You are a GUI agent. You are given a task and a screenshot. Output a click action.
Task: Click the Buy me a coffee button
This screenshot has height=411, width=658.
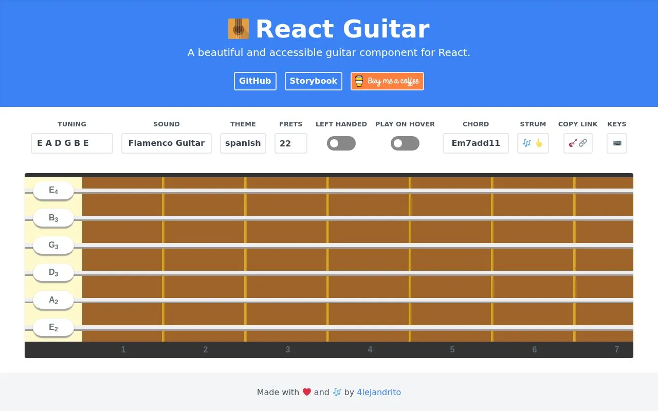388,81
